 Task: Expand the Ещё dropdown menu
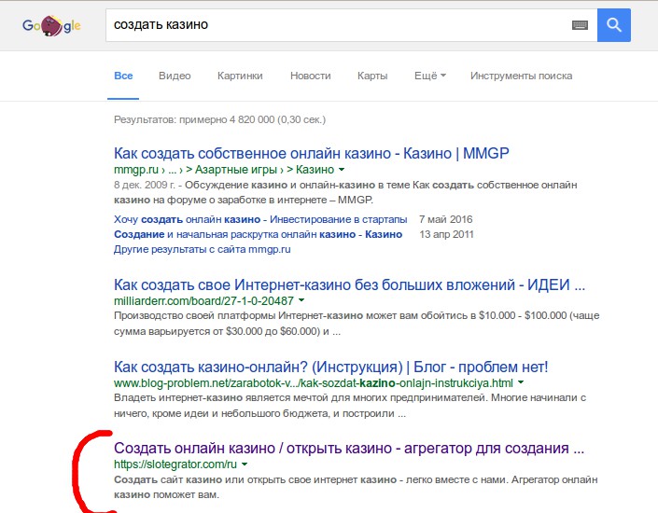(x=430, y=76)
